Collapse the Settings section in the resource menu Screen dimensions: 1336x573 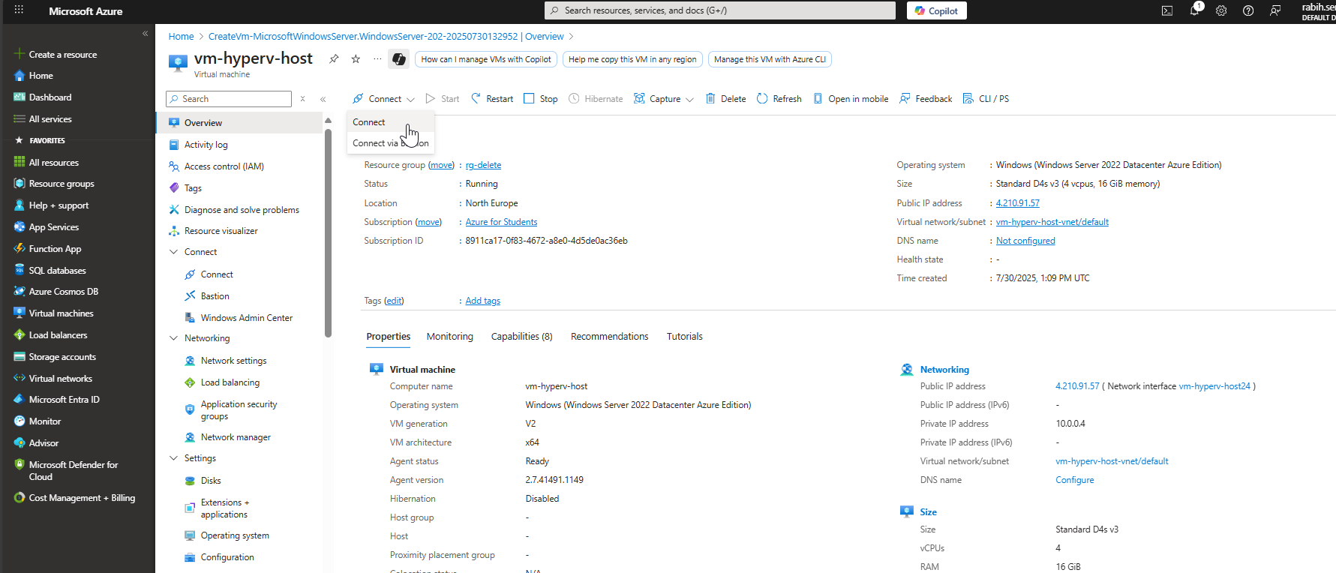pos(174,458)
